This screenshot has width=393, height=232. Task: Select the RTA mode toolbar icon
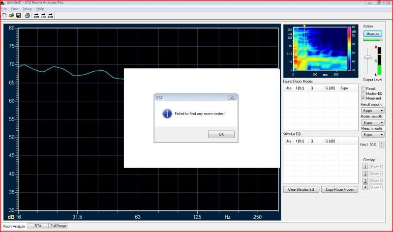point(43,16)
